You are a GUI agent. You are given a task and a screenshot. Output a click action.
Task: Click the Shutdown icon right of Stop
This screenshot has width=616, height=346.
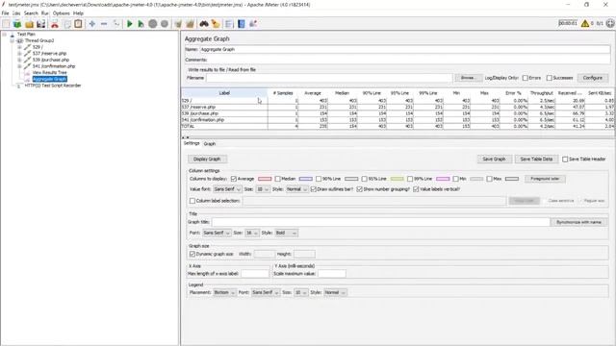[165, 24]
